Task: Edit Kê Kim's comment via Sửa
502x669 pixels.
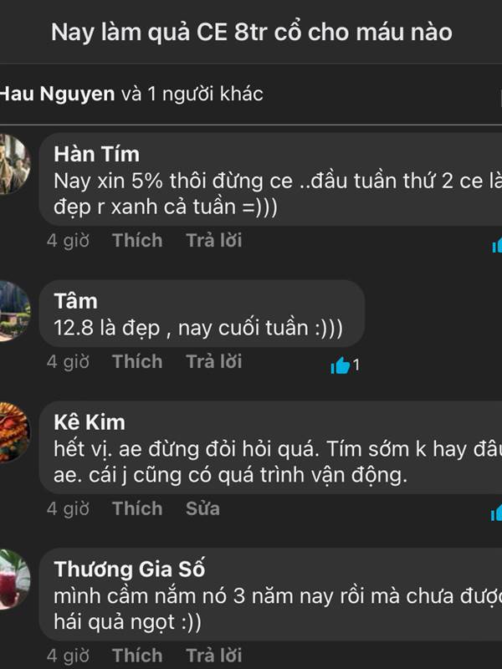Action: click(x=202, y=508)
